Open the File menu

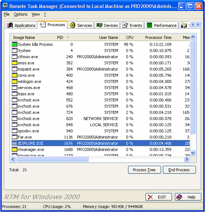(x=7, y=14)
